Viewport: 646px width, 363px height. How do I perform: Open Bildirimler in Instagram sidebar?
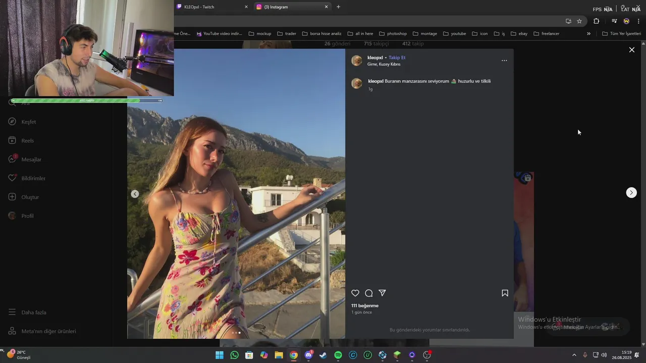tap(27, 178)
